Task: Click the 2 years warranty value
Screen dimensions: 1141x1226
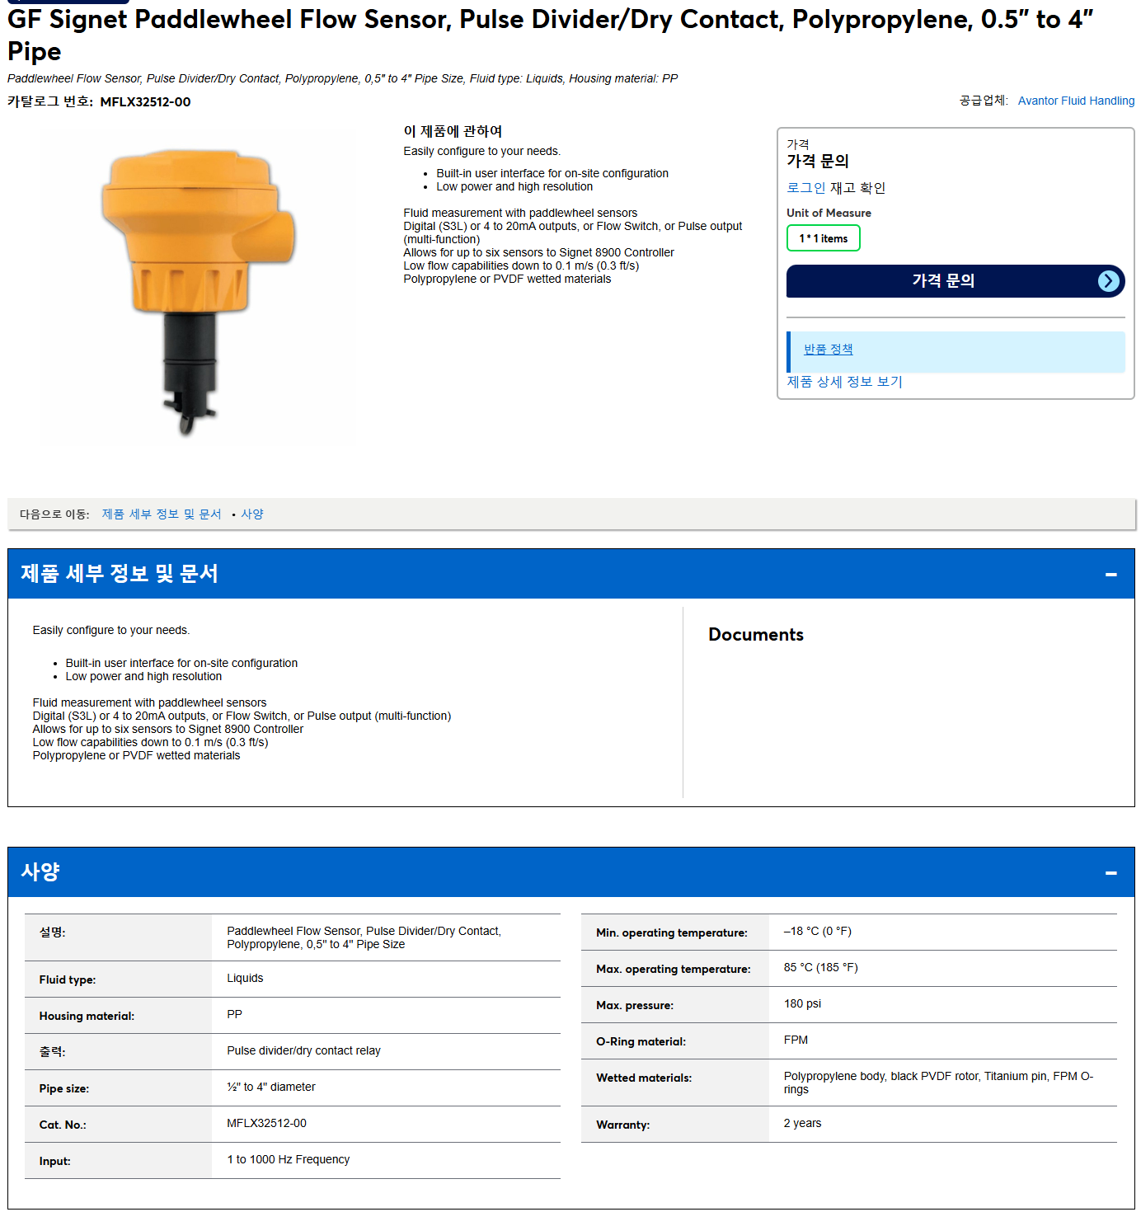Action: 802,1124
